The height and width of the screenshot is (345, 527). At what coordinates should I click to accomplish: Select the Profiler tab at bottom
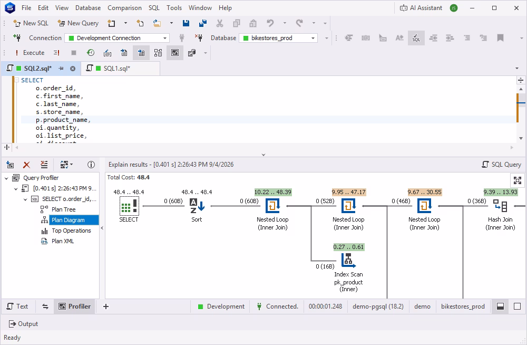pyautogui.click(x=75, y=306)
